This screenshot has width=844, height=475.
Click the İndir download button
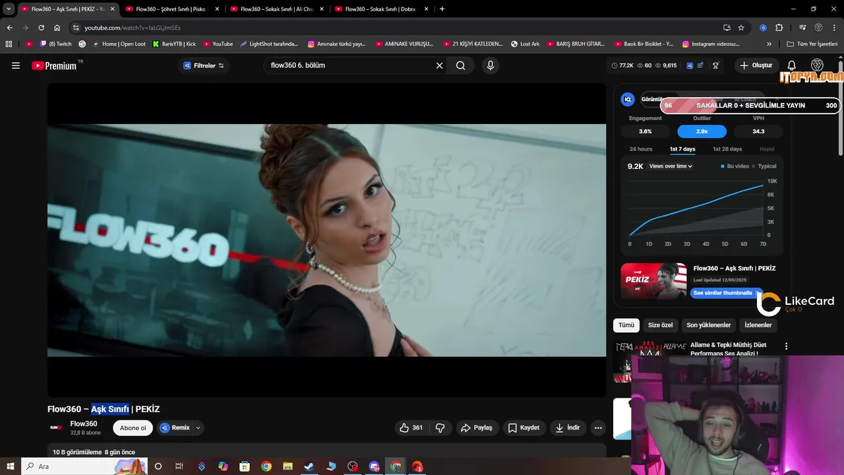(568, 427)
